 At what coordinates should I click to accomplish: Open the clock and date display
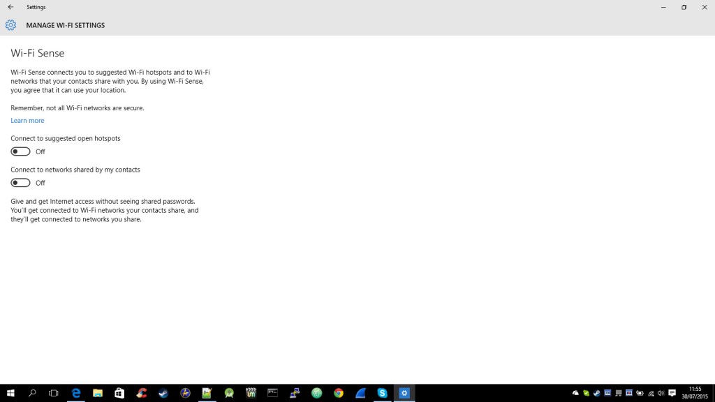point(695,393)
